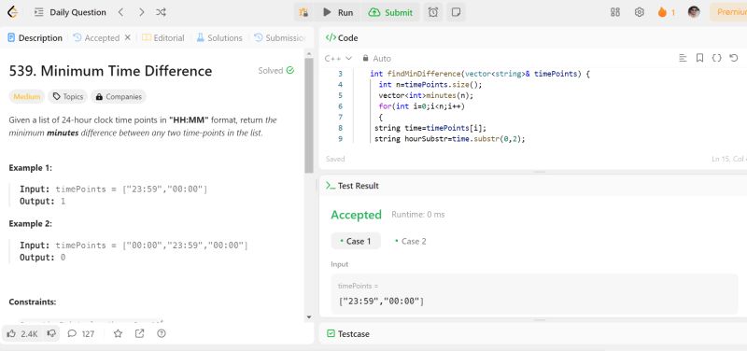Dislike the problem with thumbs down
This screenshot has width=747, height=351.
coord(51,334)
